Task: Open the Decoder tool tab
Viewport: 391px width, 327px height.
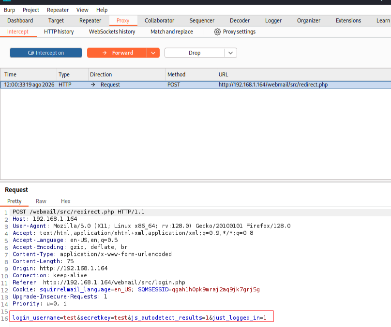Action: click(x=240, y=21)
